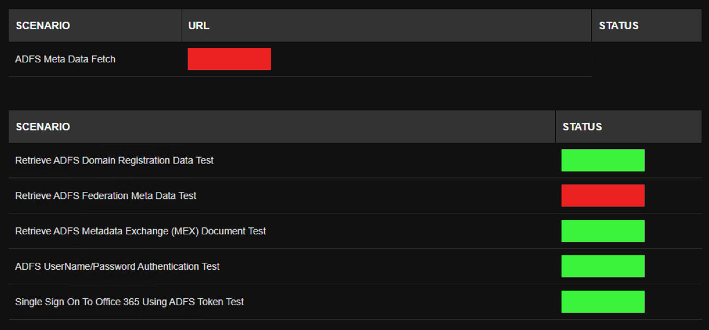Click the SCENARIO header in lower table
Viewport: 709px width, 330px height.
pos(43,127)
